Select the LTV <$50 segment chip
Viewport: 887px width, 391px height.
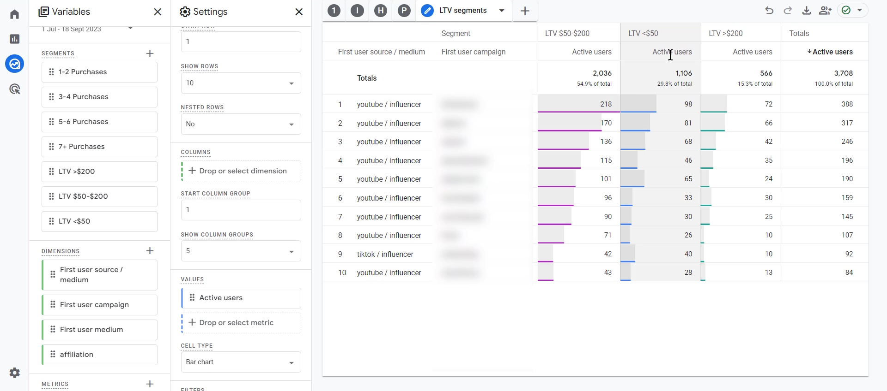99,221
